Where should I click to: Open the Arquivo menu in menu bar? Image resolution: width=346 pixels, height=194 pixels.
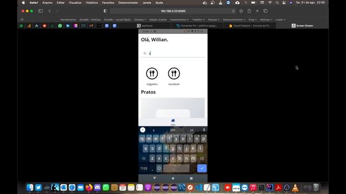click(48, 3)
